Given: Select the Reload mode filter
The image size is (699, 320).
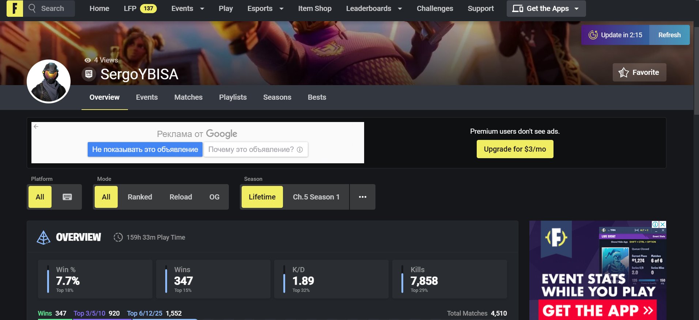Looking at the screenshot, I should coord(181,197).
